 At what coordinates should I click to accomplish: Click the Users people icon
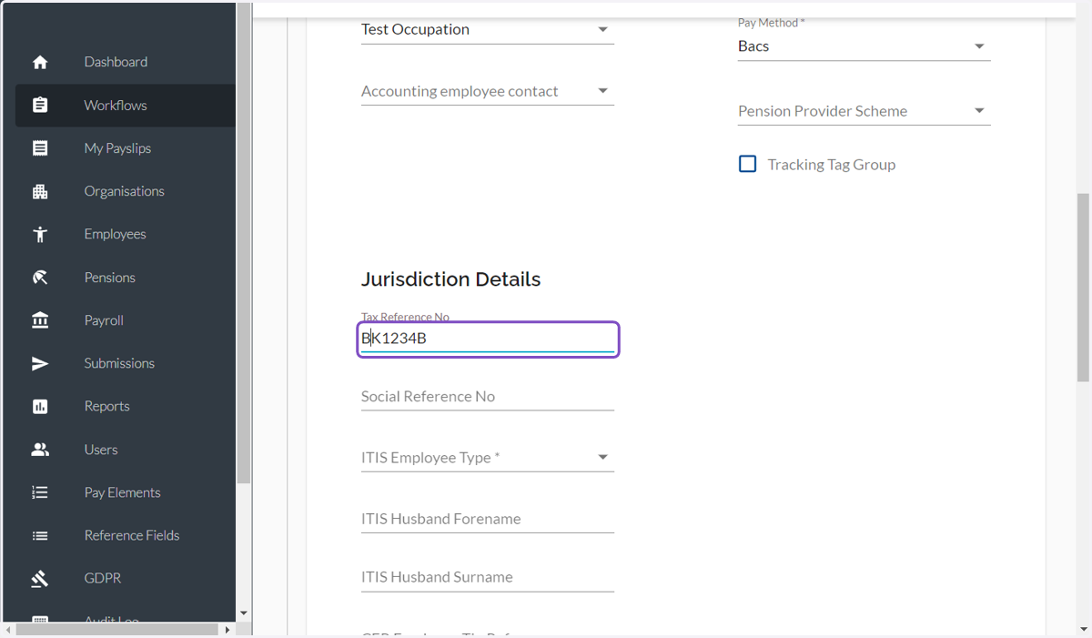tap(40, 449)
